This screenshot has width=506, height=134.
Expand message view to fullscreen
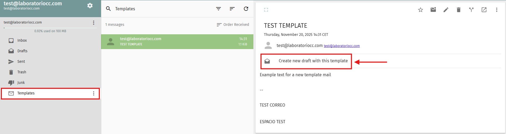pyautogui.click(x=266, y=10)
